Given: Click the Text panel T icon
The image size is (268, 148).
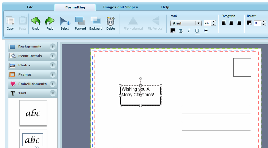Looking at the screenshot, I should 12,93.
